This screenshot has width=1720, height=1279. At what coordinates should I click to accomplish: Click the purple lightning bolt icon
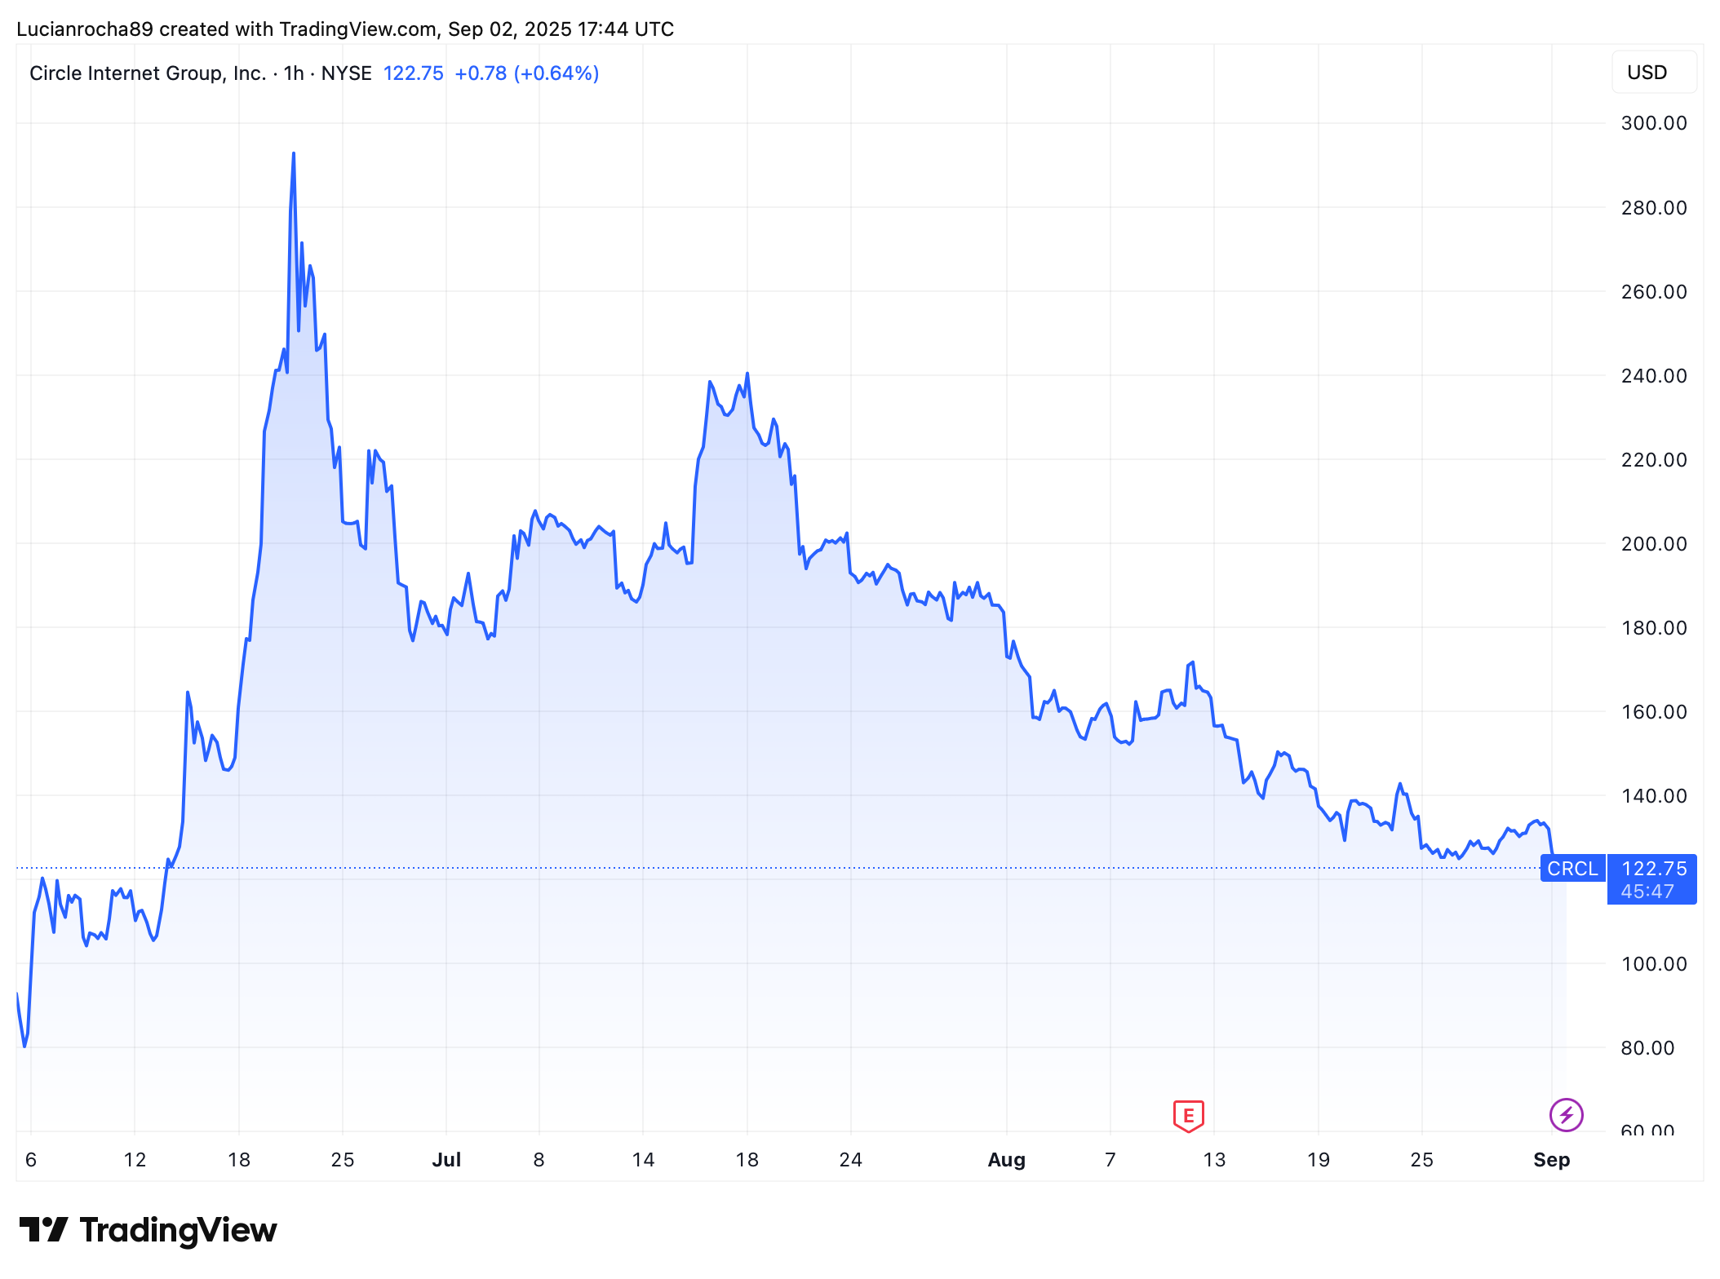click(x=1566, y=1114)
